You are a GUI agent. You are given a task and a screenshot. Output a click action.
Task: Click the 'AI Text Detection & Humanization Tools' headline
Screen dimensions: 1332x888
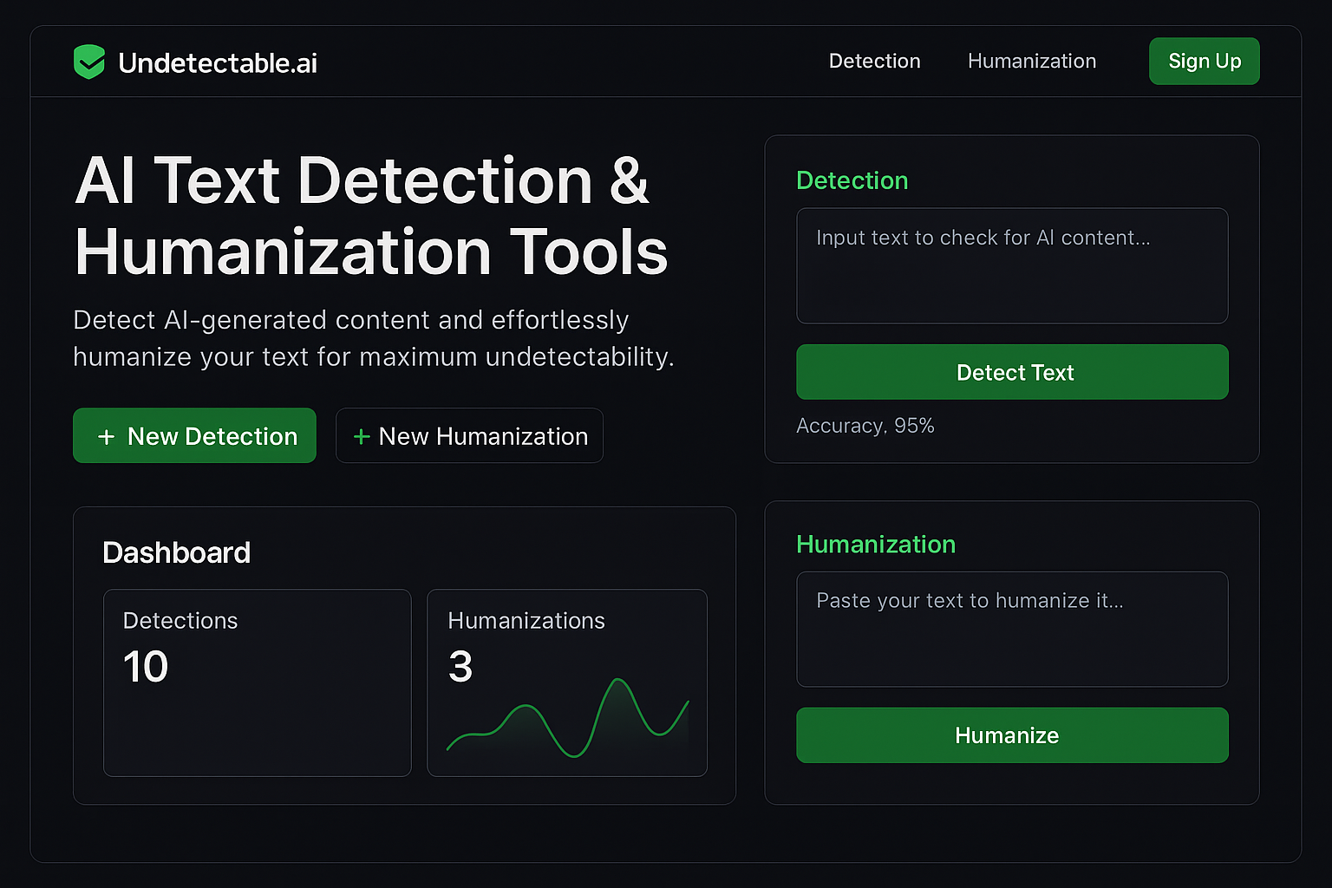(371, 216)
